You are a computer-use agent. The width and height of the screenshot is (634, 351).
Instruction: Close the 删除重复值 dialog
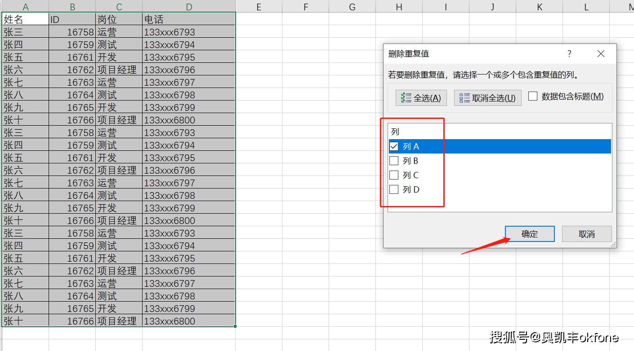(x=601, y=54)
